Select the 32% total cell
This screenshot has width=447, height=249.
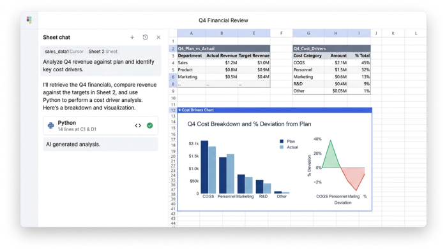coord(359,70)
